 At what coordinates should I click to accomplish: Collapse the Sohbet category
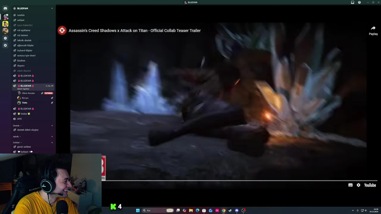coord(17,142)
